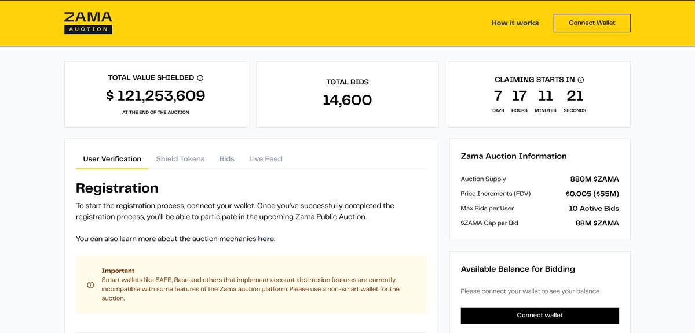Screen dimensions: 695x333
Task: Click the Total Bids 14,600 card
Action: (347, 94)
